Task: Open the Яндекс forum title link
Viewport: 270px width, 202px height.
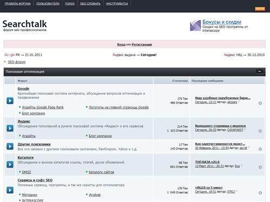Action: [24, 121]
